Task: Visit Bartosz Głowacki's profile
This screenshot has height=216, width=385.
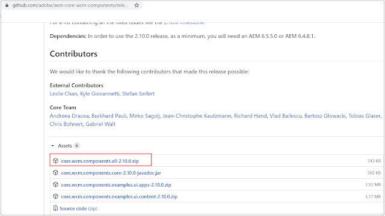Action: coord(325,116)
